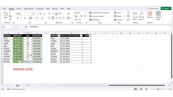Viewport: 173px width, 97px height.
Task: Click the AutoSum sigma icon
Action: [x=128, y=13]
